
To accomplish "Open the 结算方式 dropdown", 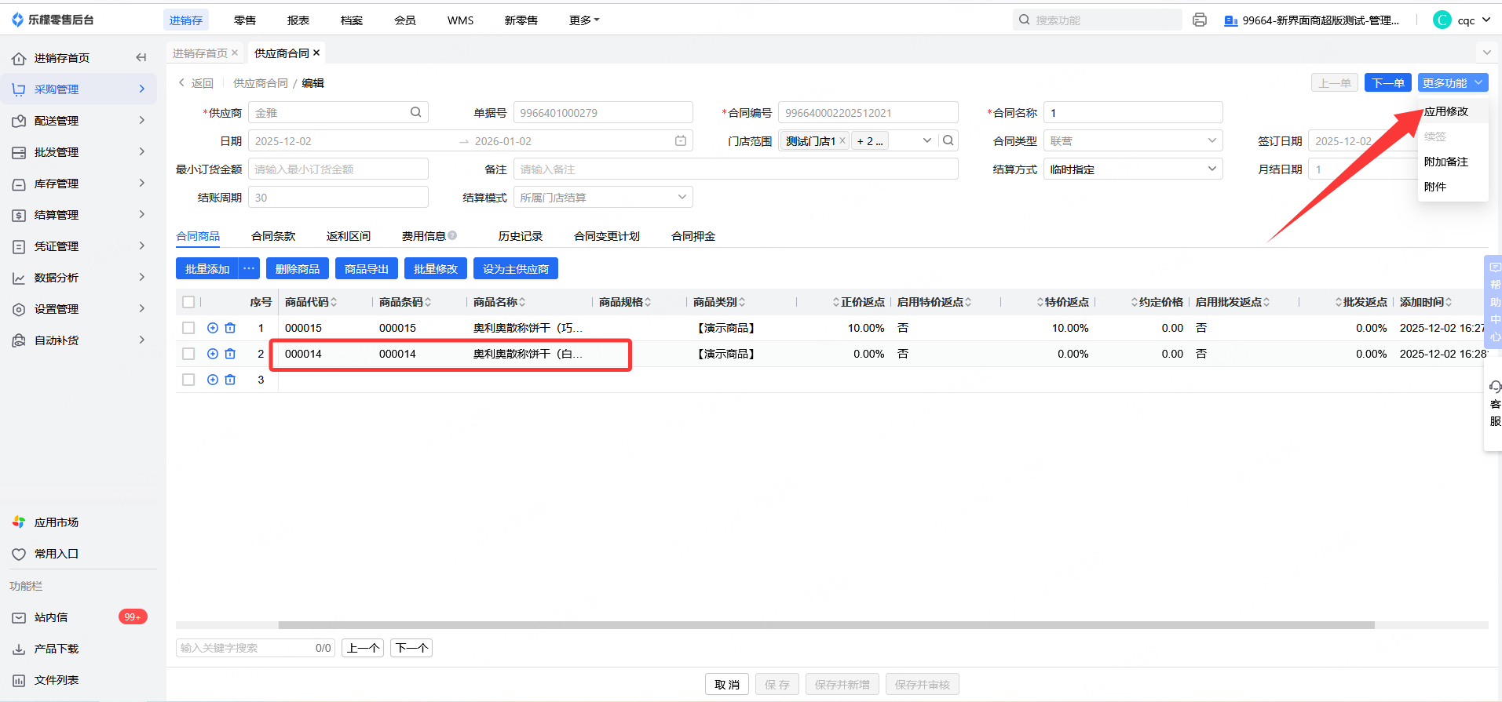I will [x=1133, y=169].
